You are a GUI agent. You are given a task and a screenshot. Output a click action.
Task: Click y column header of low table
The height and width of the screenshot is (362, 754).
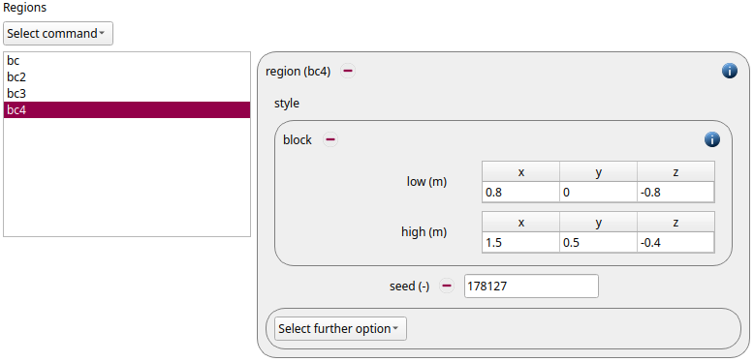598,172
